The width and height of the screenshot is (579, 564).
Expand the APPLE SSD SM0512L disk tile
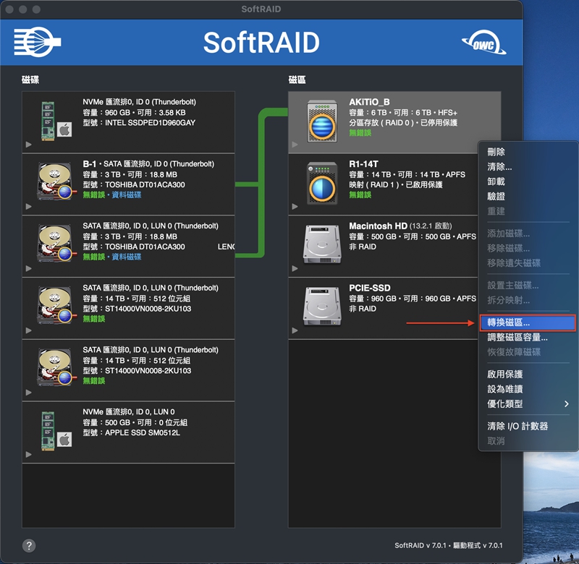(x=28, y=454)
